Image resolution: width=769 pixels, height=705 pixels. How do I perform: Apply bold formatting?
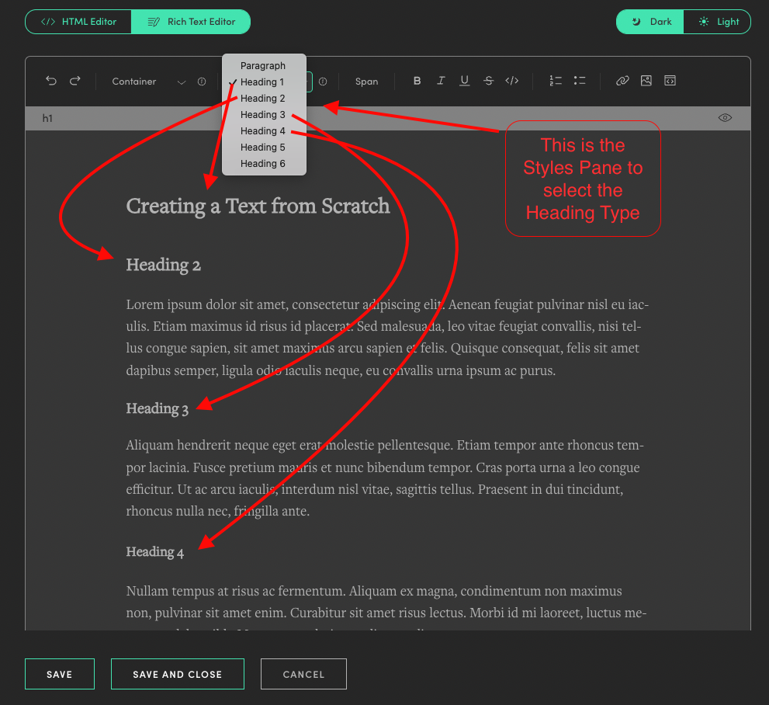[417, 80]
